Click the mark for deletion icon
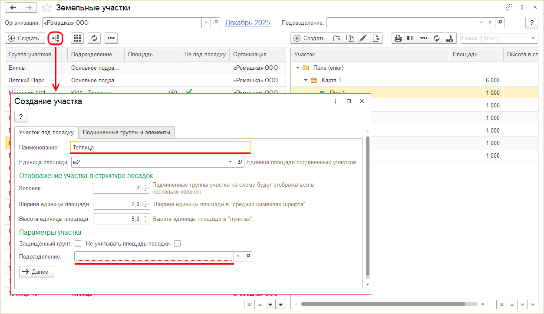Screen dimensions: 544x314 tap(376, 38)
